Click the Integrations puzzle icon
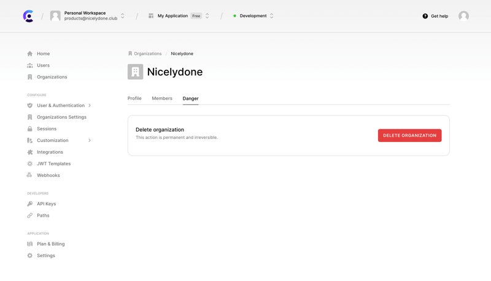 pos(29,152)
